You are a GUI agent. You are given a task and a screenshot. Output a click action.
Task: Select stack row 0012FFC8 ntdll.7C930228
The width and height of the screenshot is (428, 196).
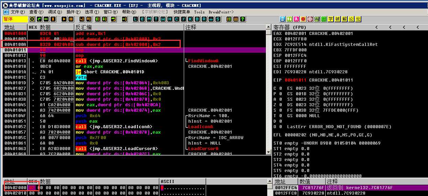[x=350, y=193]
